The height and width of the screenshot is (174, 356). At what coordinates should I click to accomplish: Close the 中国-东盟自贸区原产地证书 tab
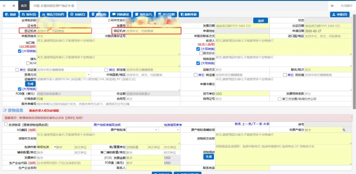tap(73, 6)
